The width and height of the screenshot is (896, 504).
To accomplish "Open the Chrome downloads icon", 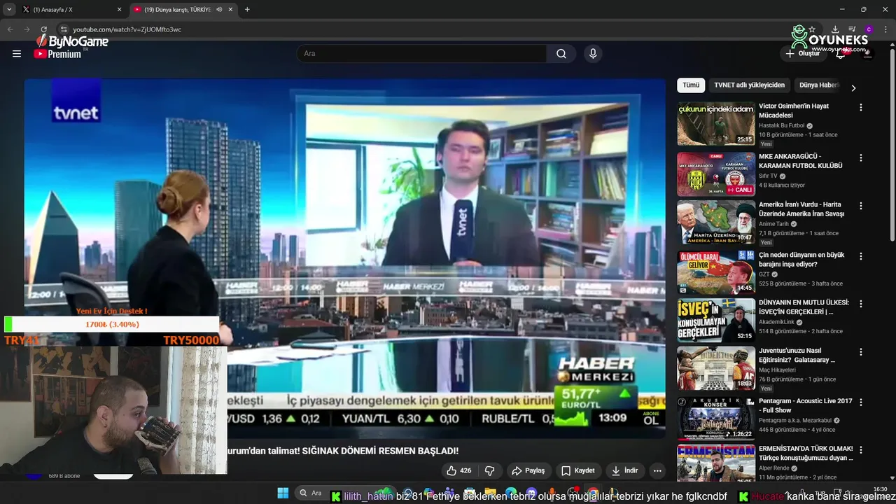I will (x=836, y=29).
